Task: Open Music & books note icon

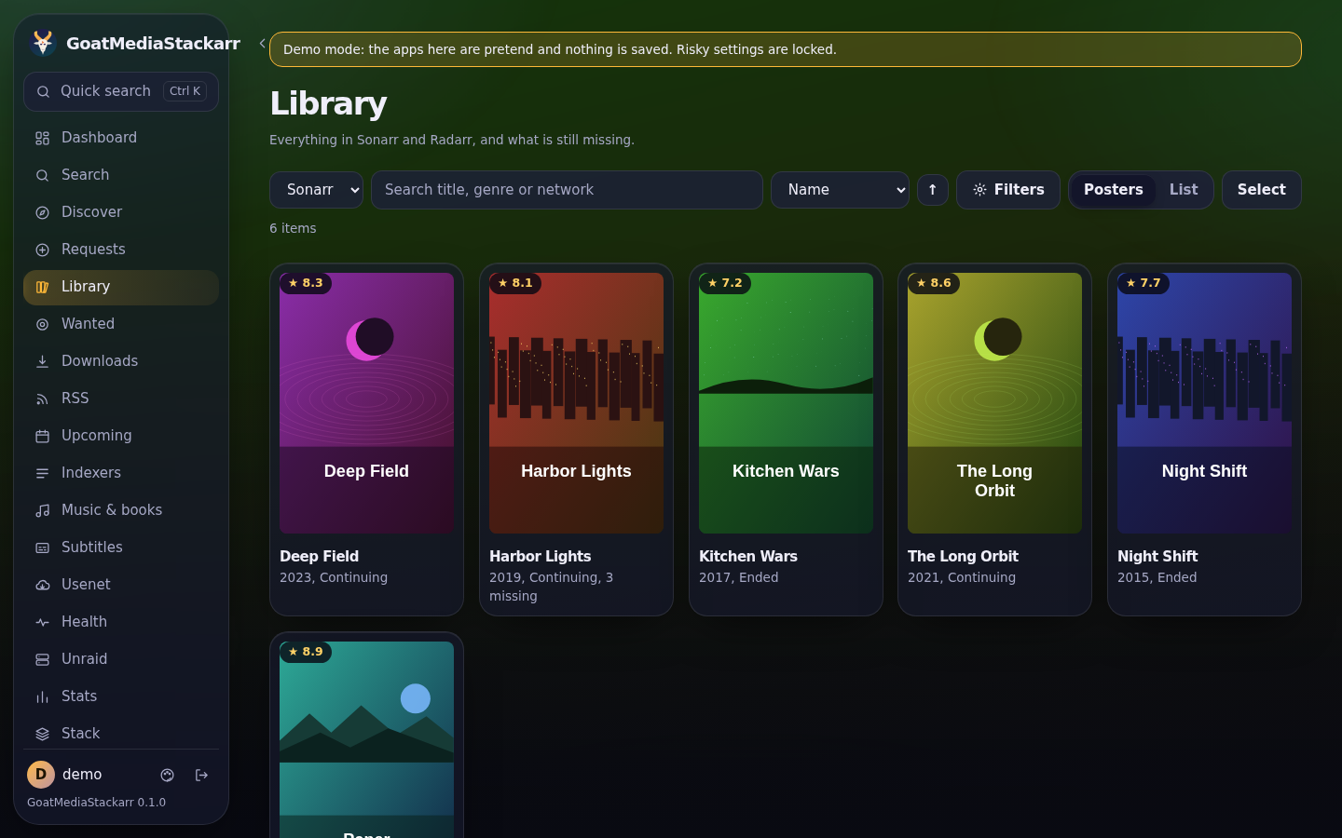Action: (42, 510)
